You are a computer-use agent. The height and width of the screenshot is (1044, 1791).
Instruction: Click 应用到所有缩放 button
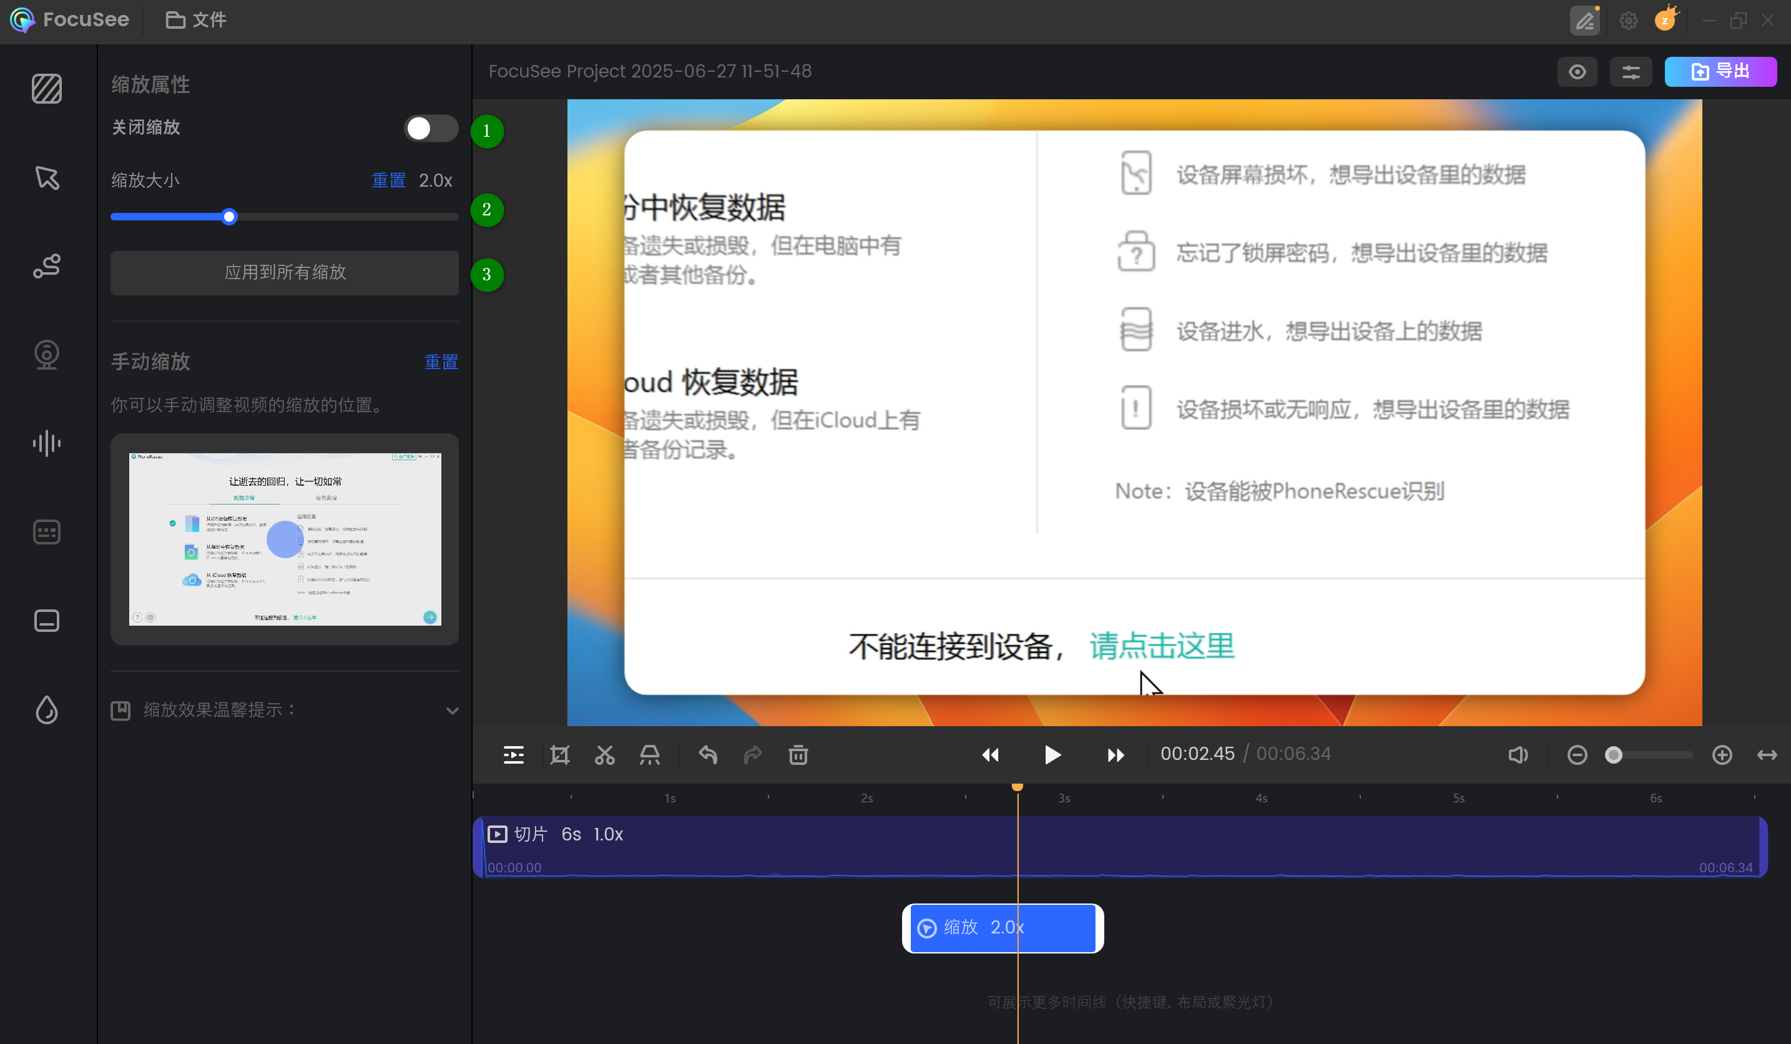coord(284,273)
